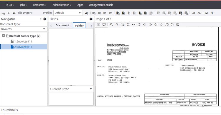221x115 pixels.
Task: Open the Document Type dropdown showing Invoices
Action: pyautogui.click(x=24, y=29)
